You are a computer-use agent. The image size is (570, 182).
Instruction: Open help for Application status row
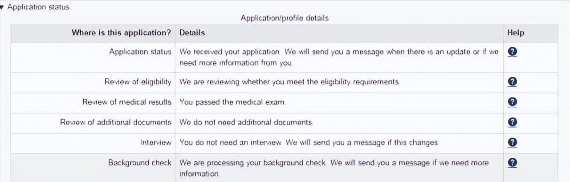512,52
